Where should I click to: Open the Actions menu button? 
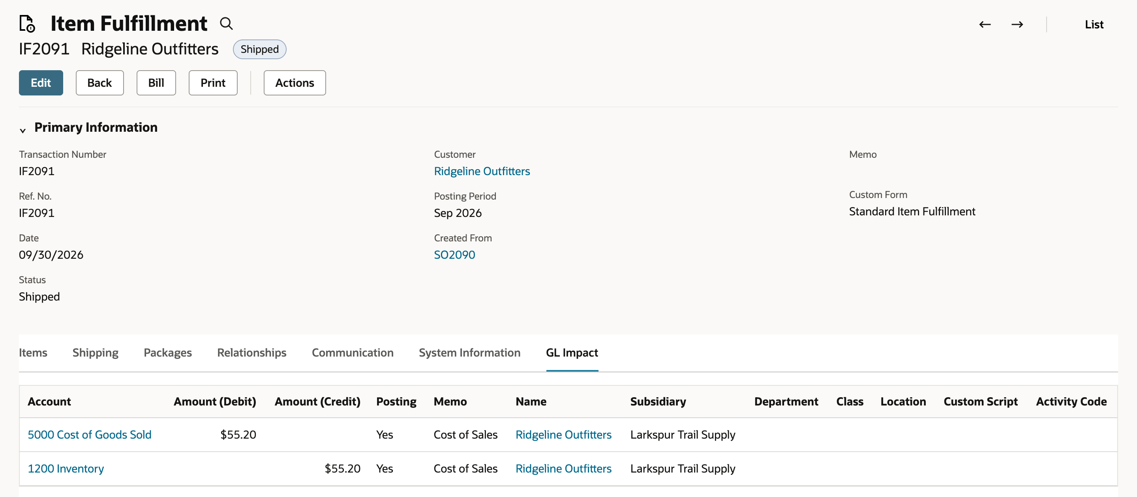click(x=295, y=83)
